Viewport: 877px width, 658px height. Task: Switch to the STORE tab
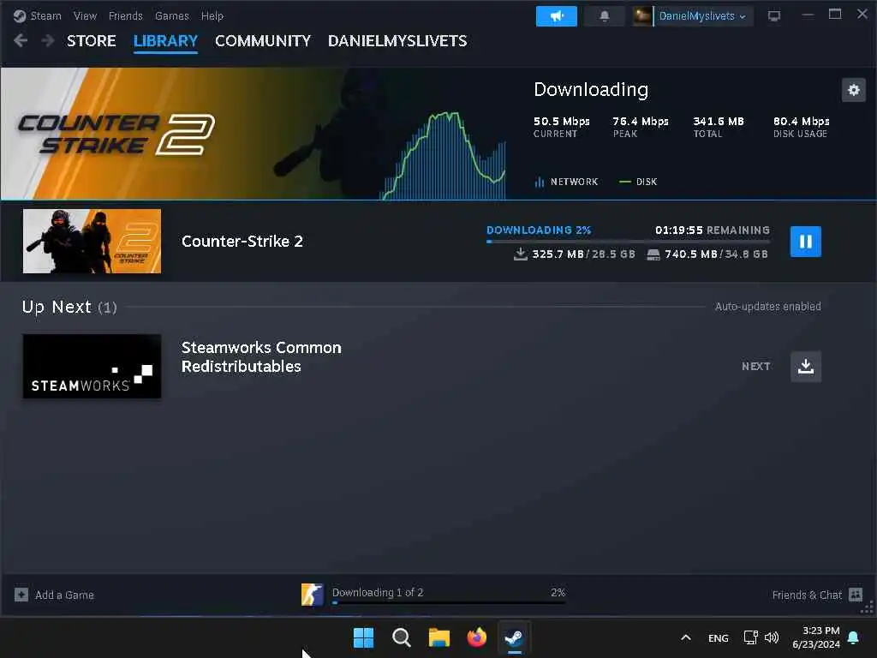click(91, 41)
